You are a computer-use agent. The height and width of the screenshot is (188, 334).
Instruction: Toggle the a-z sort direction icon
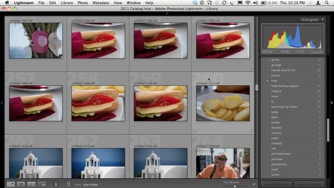pyautogui.click(x=68, y=184)
